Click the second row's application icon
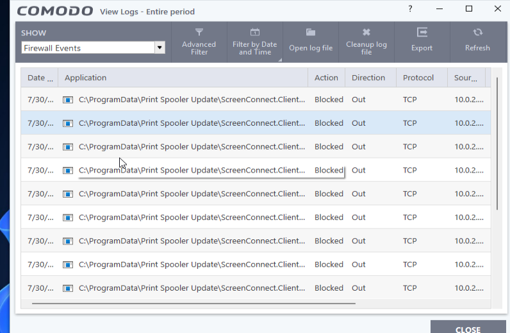This screenshot has width=510, height=333. [68, 123]
